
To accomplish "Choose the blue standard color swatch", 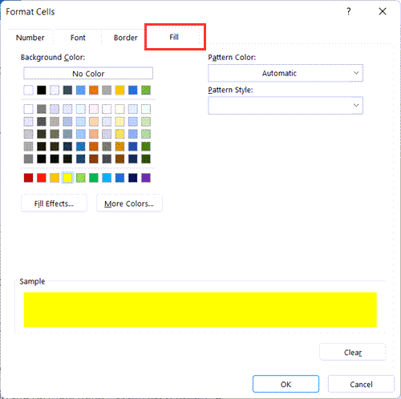I will 119,178.
